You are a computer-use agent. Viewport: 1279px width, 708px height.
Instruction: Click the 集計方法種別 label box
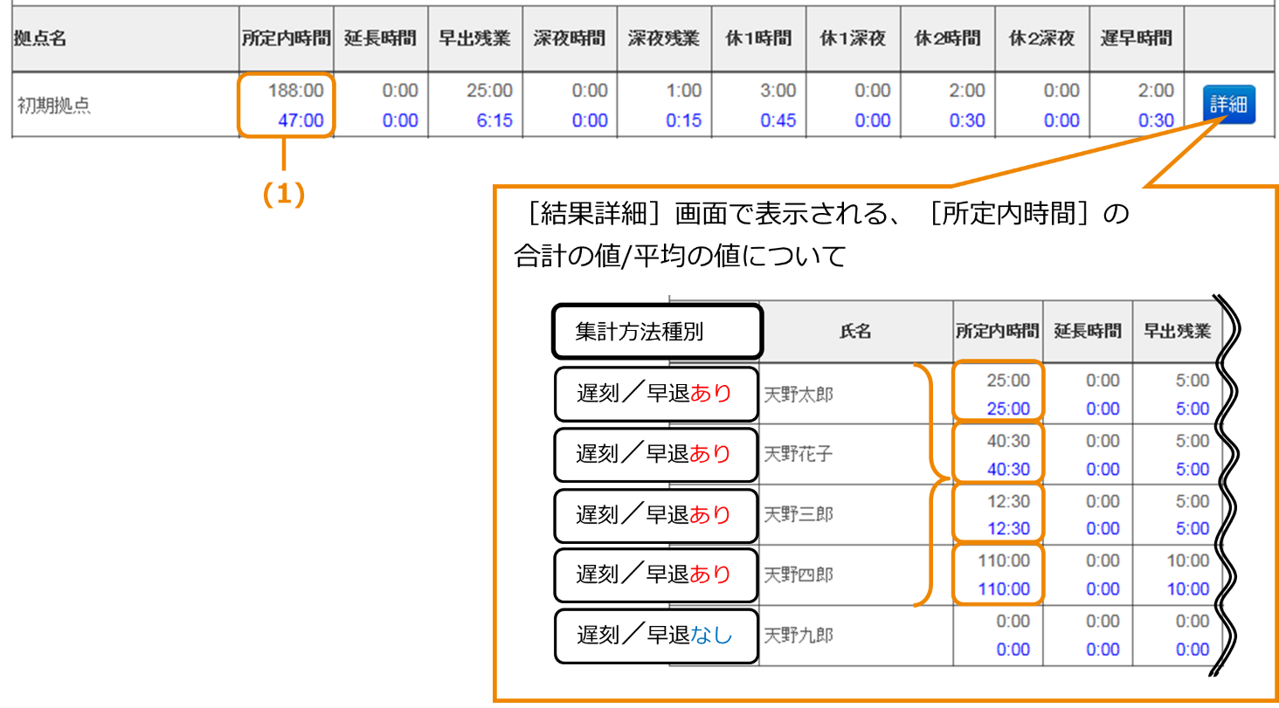coord(656,331)
